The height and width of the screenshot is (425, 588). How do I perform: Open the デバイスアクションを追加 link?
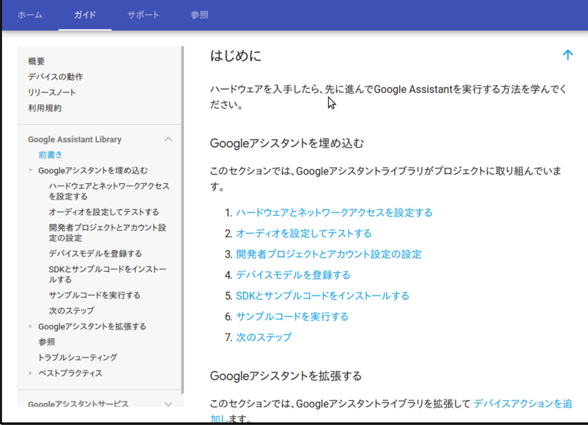522,404
